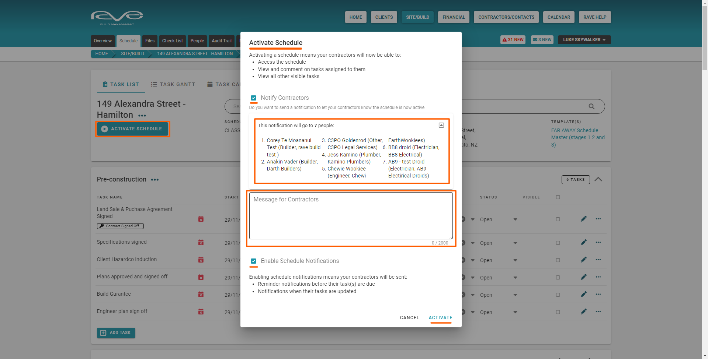Click the Activate Schedule button
Image resolution: width=708 pixels, height=359 pixels.
[132, 129]
